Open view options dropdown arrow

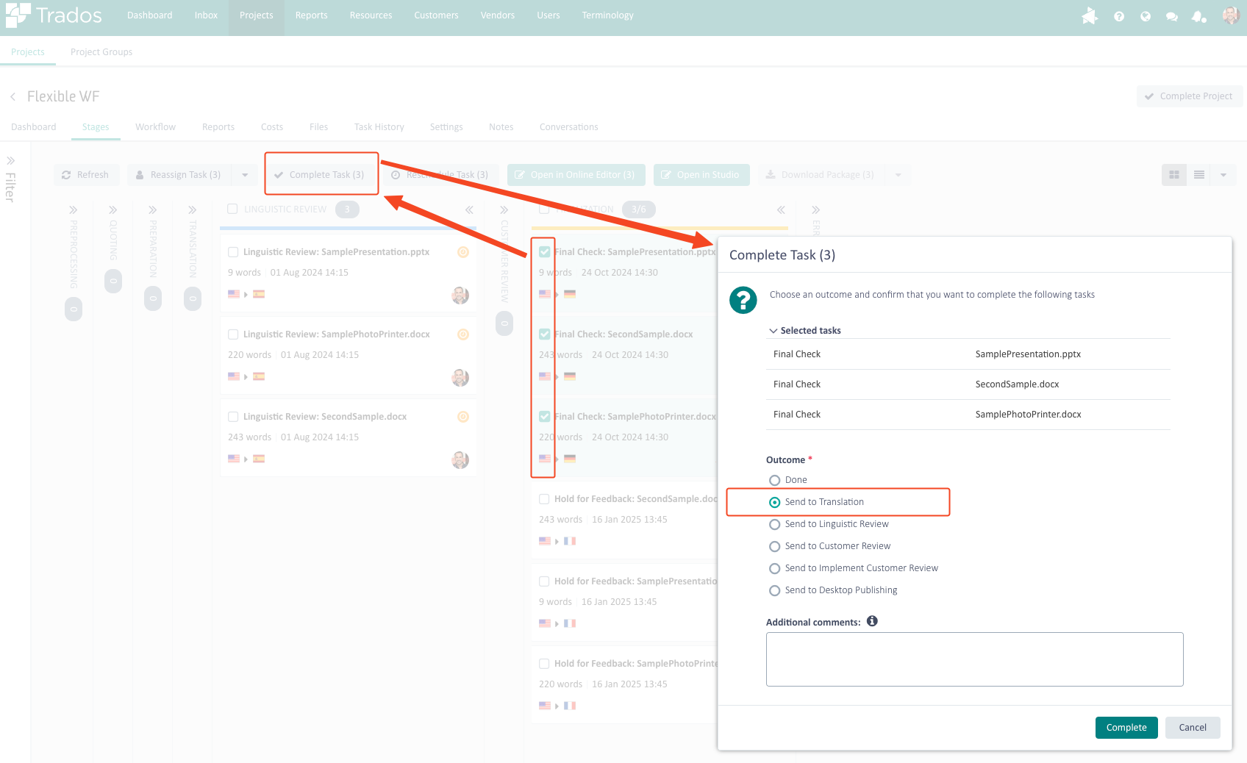coord(1223,175)
